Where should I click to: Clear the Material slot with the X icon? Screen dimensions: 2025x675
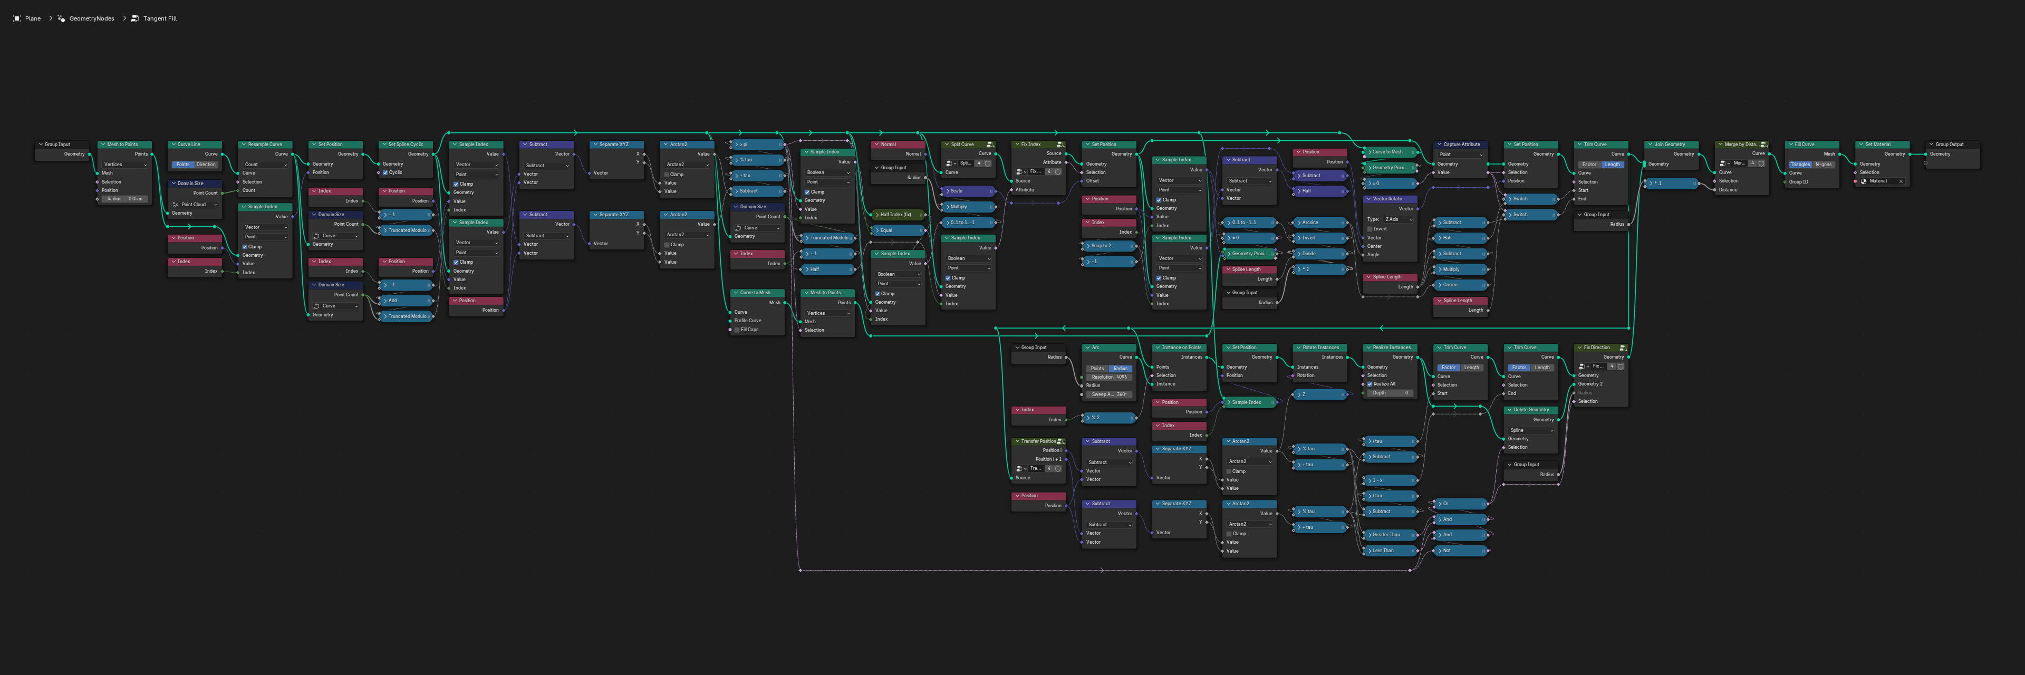[x=1901, y=181]
